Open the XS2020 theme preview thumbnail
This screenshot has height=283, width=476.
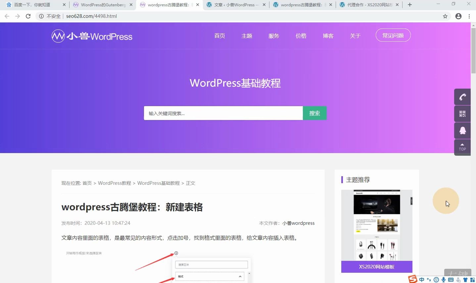377,225
